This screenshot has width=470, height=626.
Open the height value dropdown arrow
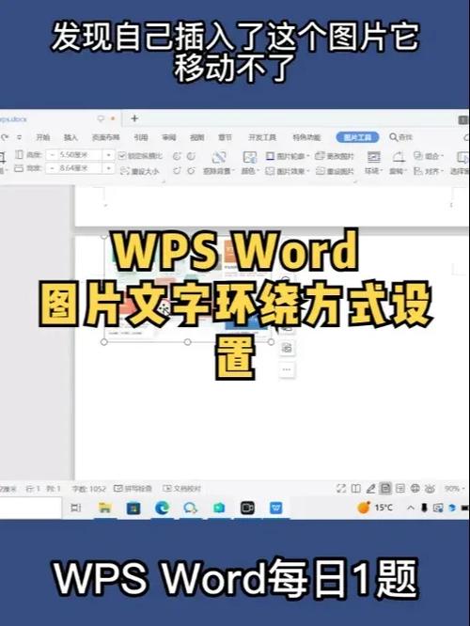coord(109,154)
